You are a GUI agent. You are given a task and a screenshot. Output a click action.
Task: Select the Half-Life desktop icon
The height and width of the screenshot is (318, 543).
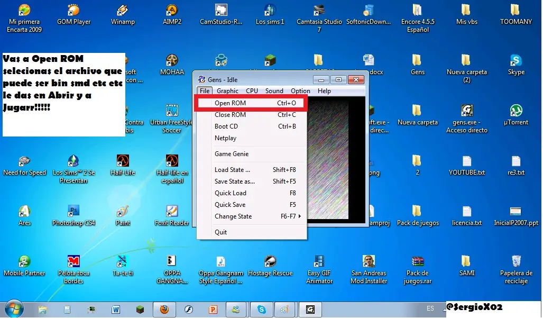tap(123, 166)
